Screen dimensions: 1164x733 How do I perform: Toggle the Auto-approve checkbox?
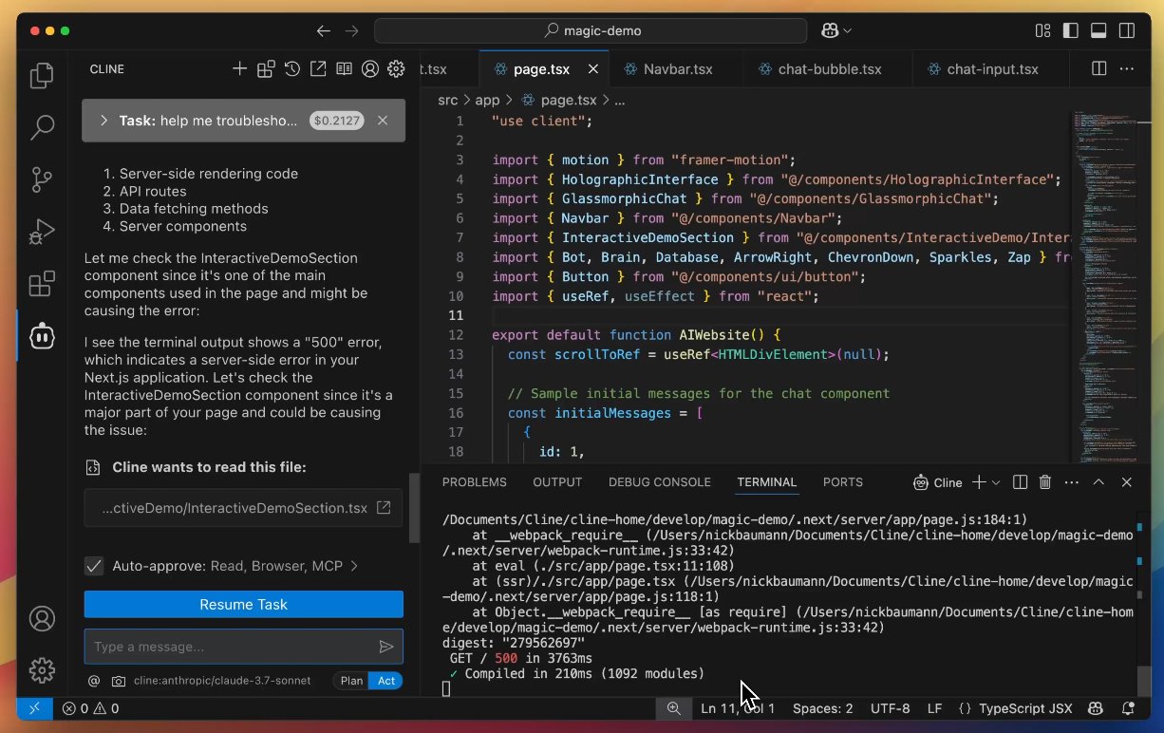click(x=94, y=566)
